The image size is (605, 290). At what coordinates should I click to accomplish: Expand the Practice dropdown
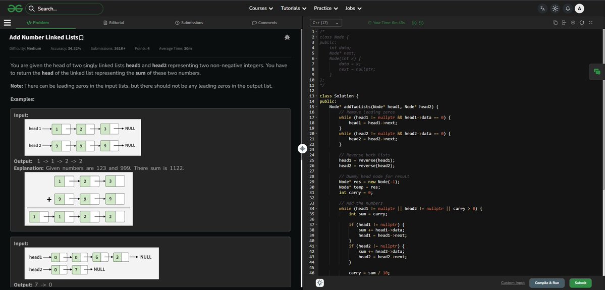pyautogui.click(x=325, y=8)
